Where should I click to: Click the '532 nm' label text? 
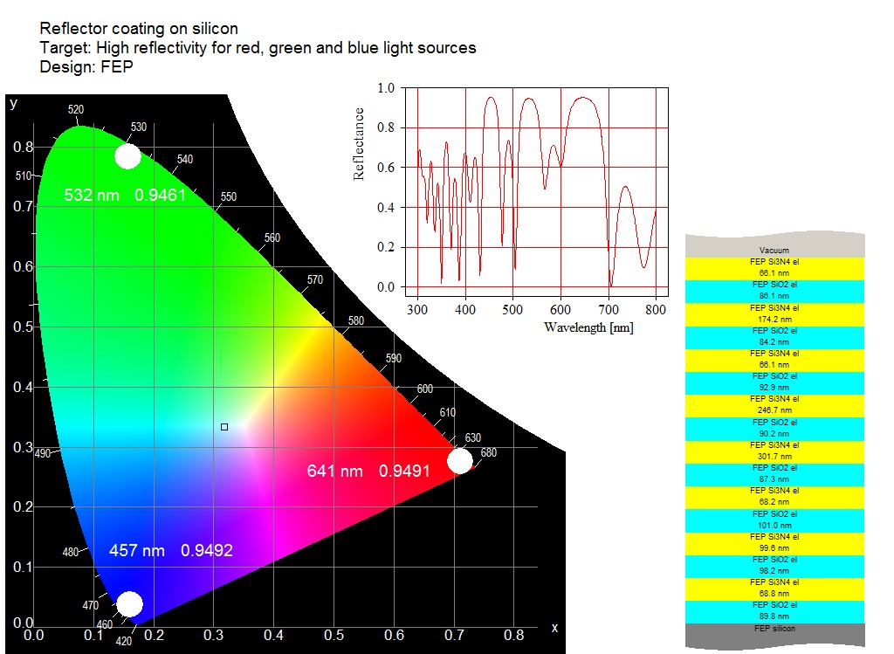pyautogui.click(x=91, y=195)
